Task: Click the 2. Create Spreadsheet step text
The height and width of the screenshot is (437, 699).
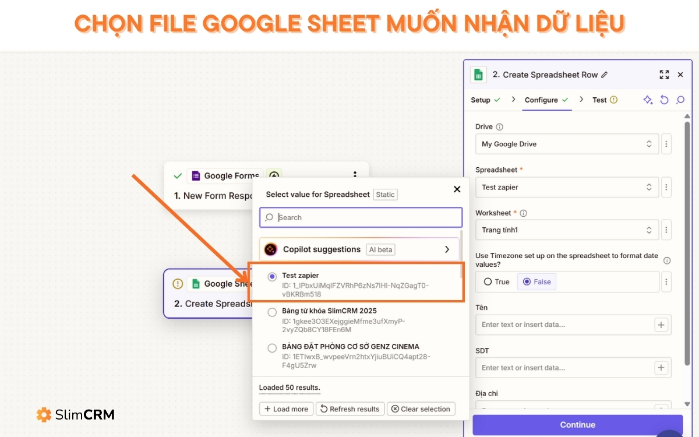Action: [x=213, y=304]
